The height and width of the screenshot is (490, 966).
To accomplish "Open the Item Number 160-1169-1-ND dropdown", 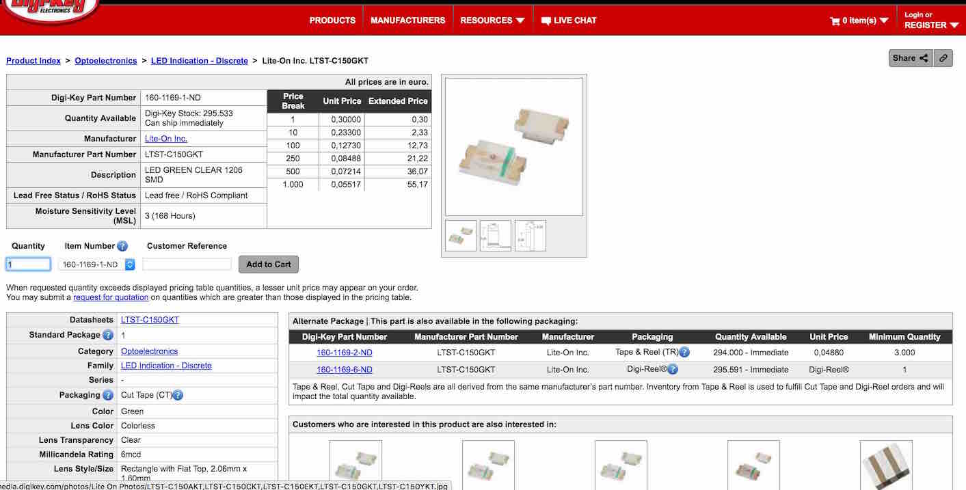I will click(97, 264).
